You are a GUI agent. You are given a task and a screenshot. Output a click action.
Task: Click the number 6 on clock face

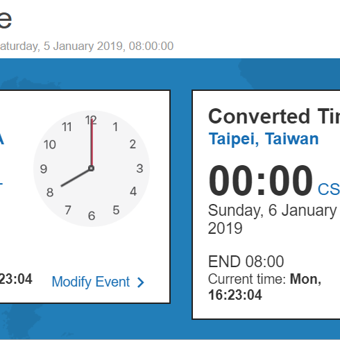[x=92, y=216]
